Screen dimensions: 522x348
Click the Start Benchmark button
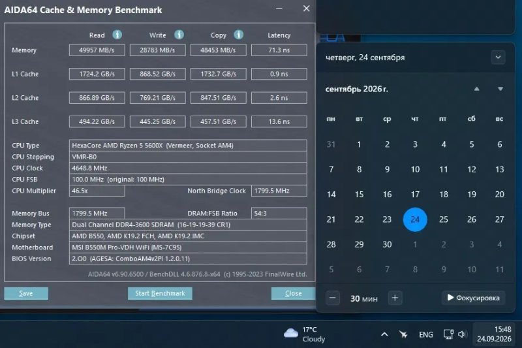pos(160,293)
